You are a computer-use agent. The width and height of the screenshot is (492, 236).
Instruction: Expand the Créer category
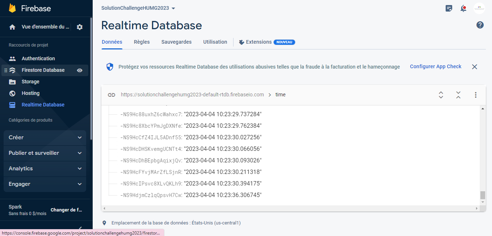click(x=45, y=137)
